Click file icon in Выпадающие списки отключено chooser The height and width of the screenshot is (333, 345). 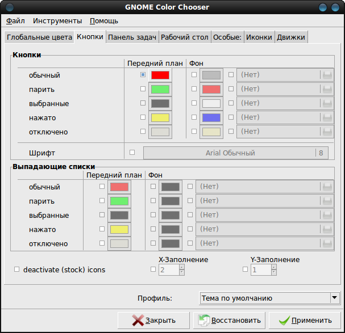coord(327,243)
